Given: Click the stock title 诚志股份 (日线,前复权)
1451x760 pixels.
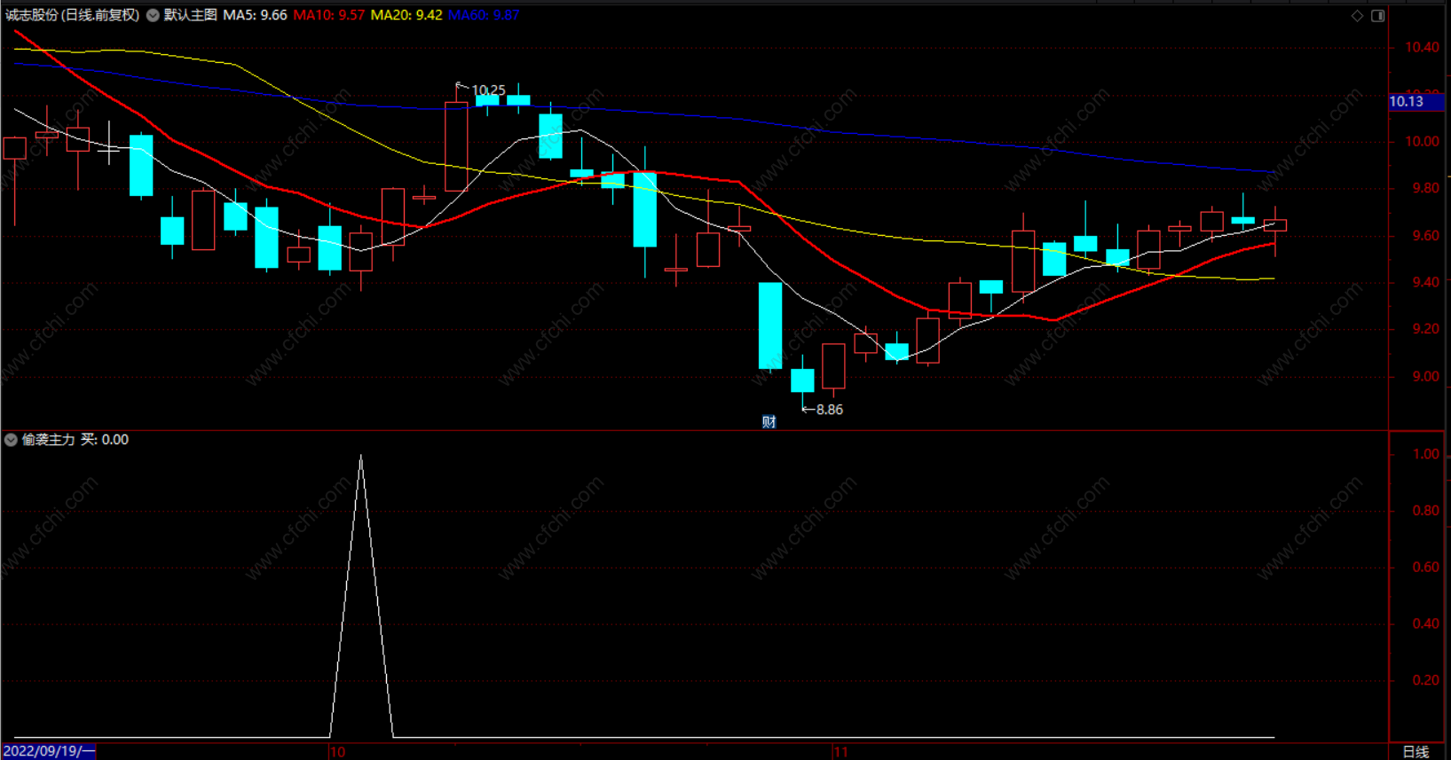Looking at the screenshot, I should pyautogui.click(x=73, y=15).
